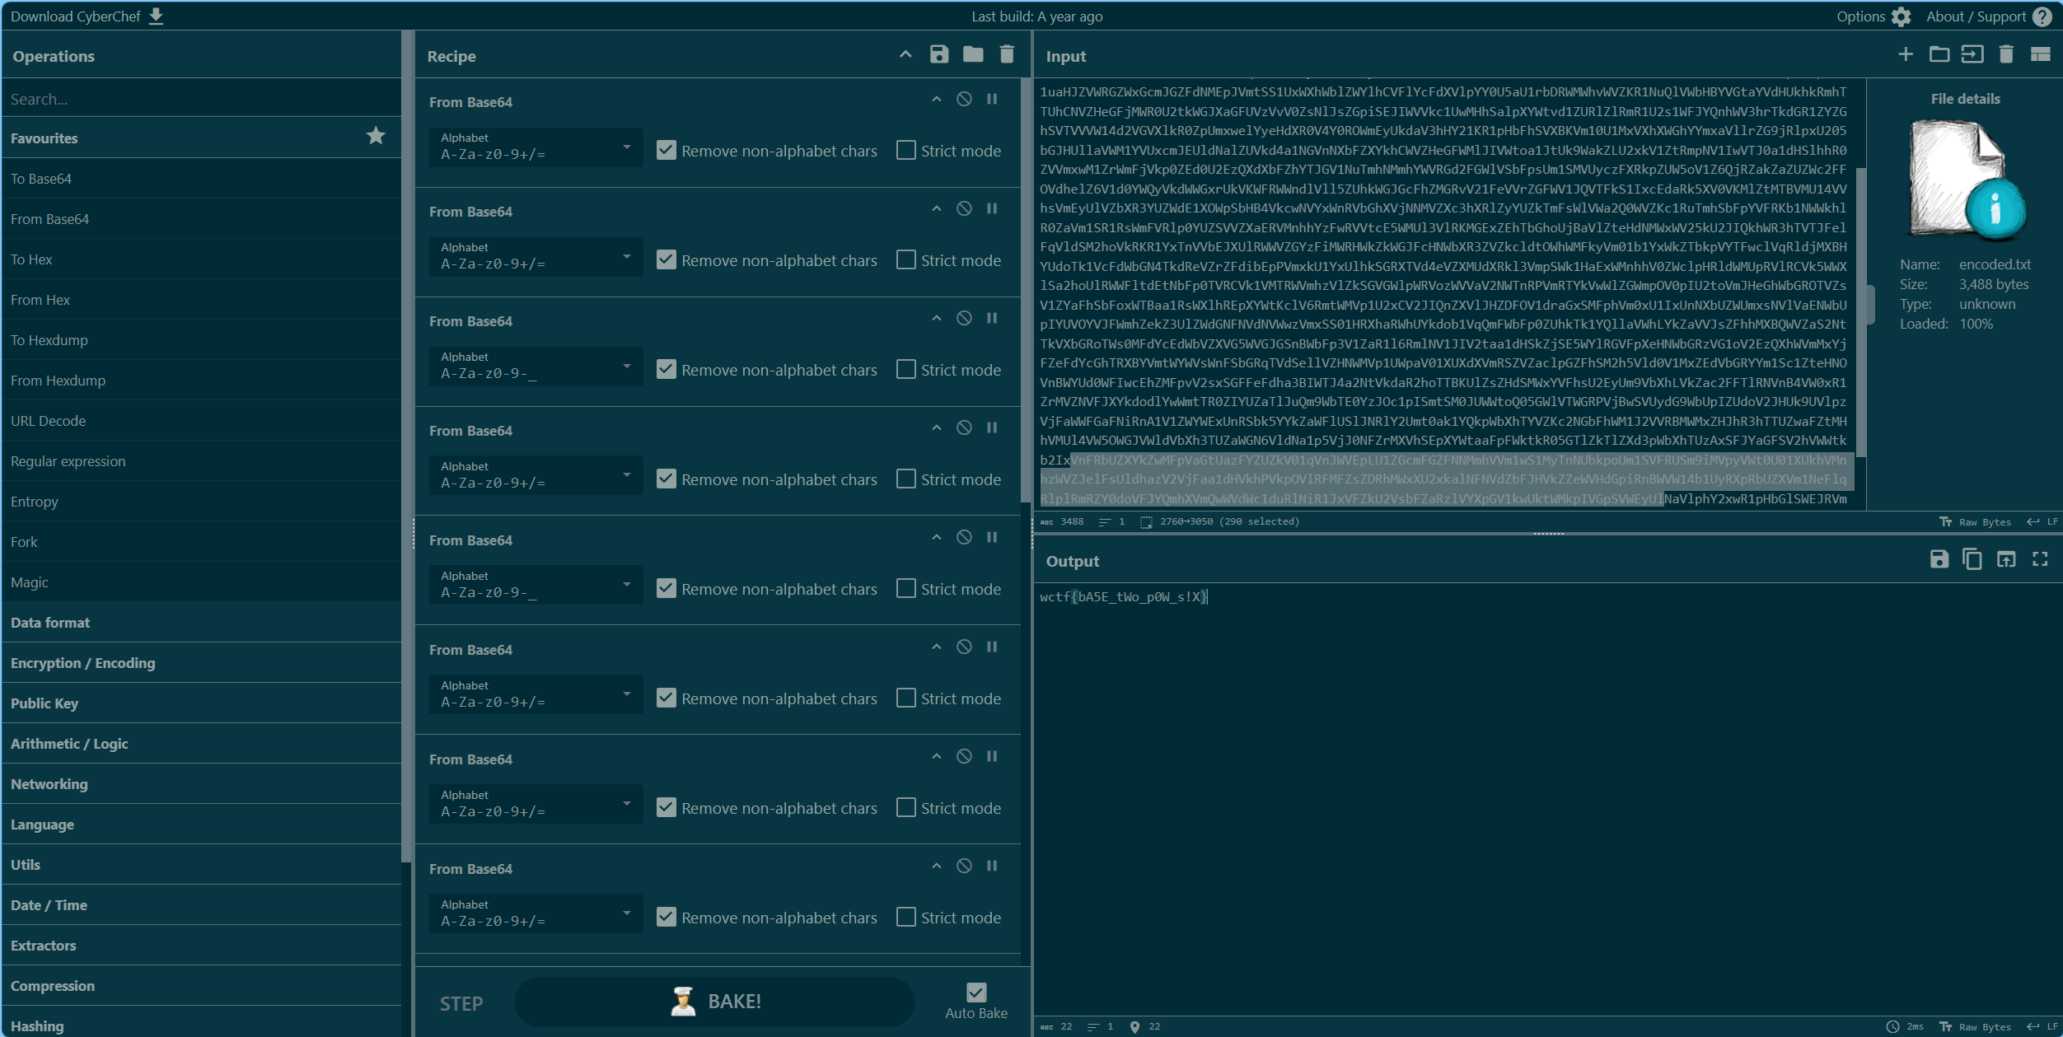Image resolution: width=2063 pixels, height=1037 pixels.
Task: Click output LF end-of-line selector
Action: pos(2042,1026)
